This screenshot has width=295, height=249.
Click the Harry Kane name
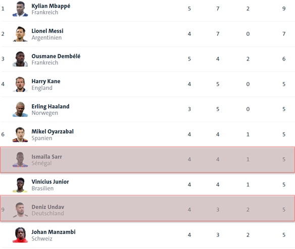click(46, 81)
